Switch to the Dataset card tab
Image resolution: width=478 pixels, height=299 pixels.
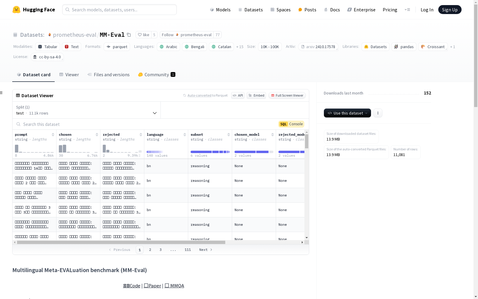coord(33,75)
